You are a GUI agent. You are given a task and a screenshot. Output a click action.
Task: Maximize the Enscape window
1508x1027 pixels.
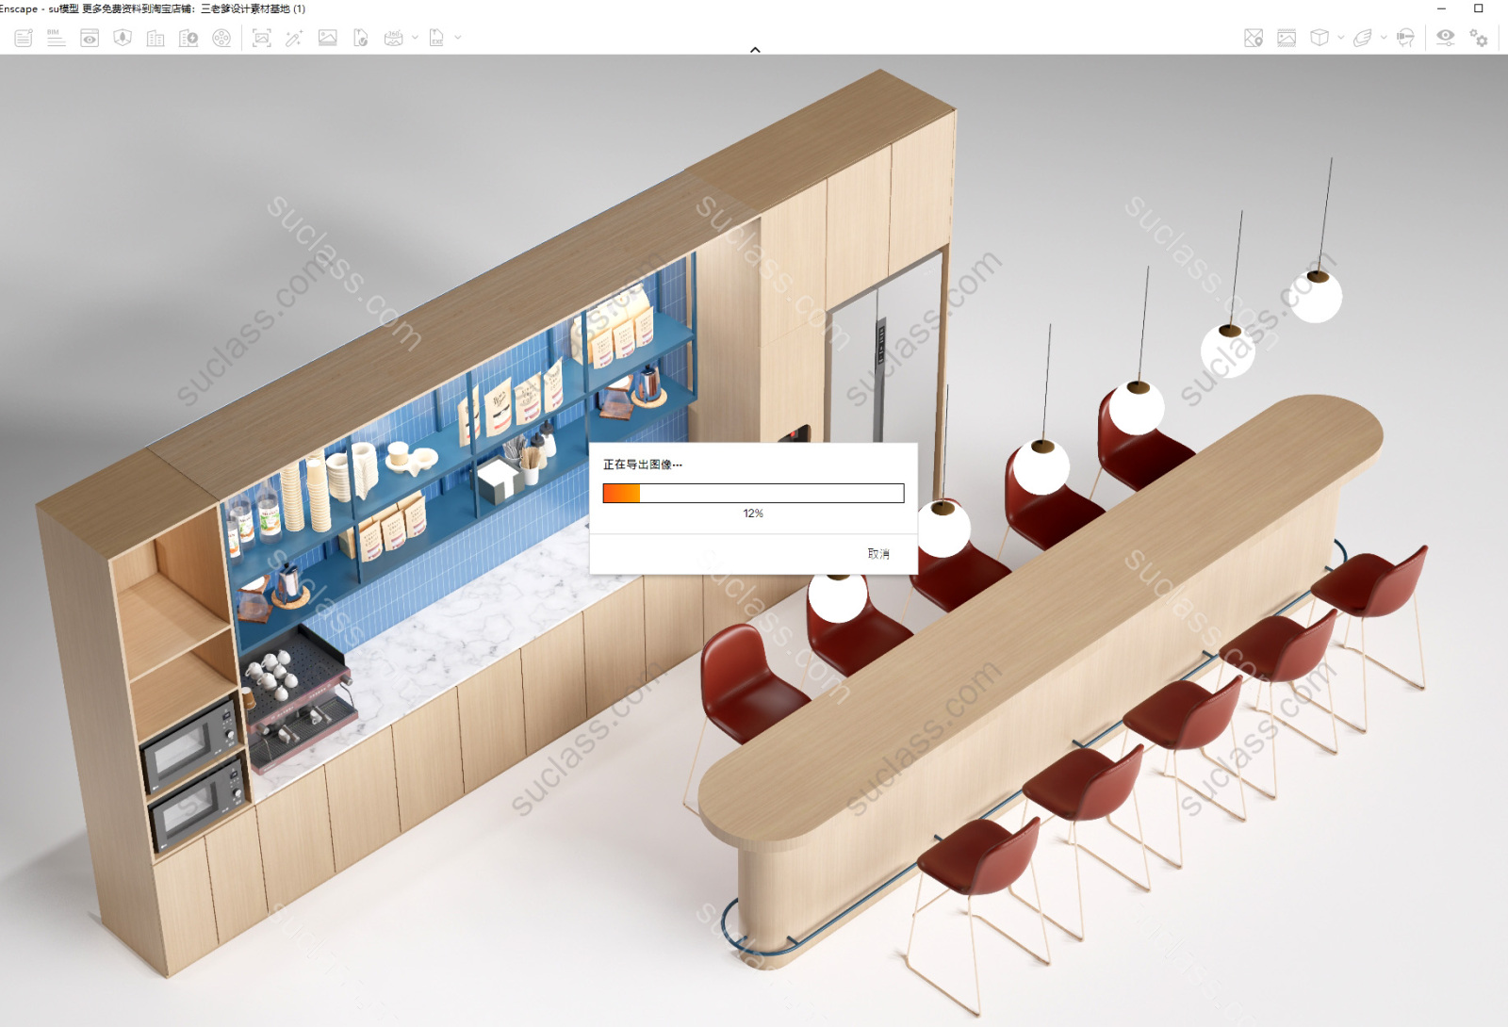point(1479,8)
